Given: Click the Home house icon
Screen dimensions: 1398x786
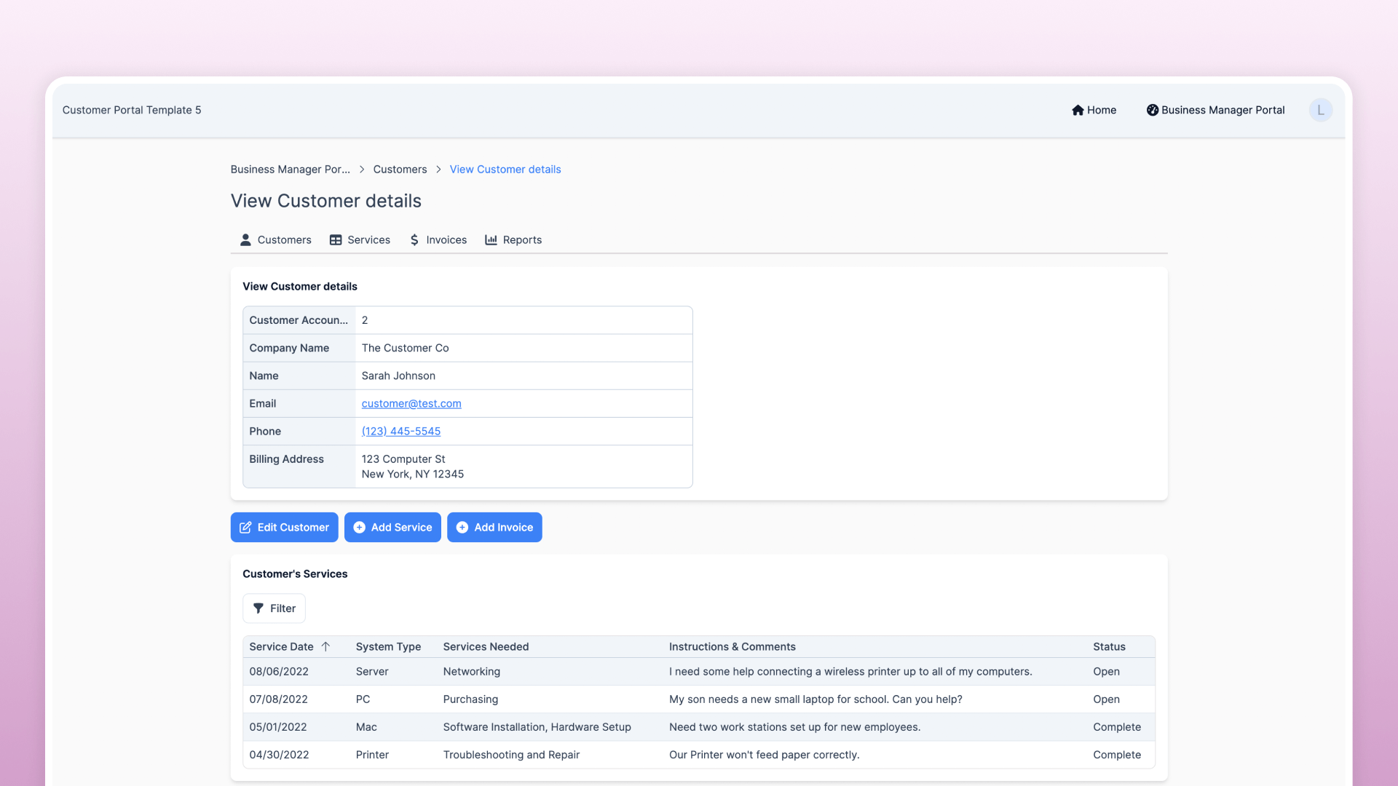Looking at the screenshot, I should click(1078, 110).
